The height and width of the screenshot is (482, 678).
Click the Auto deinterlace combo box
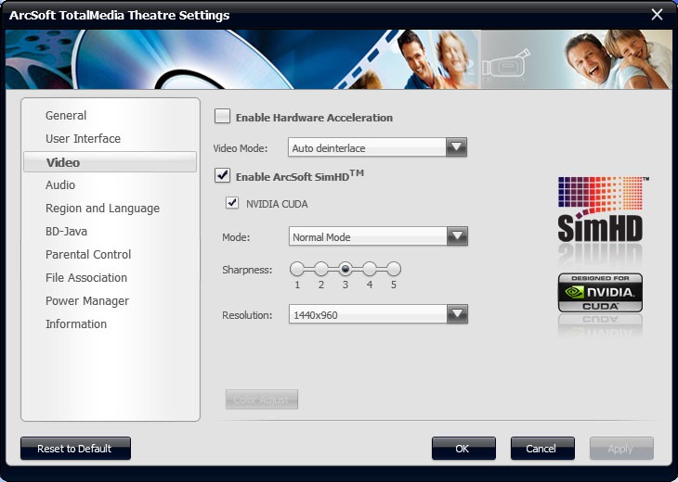[377, 147]
